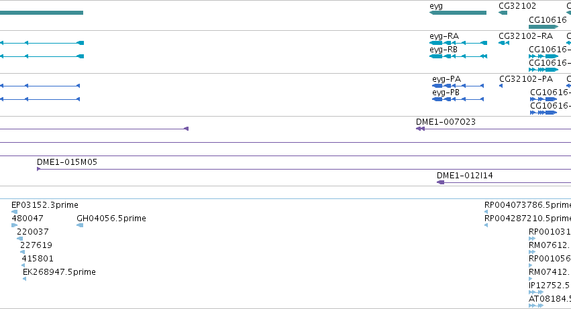Select the 220037 arrow glyph
This screenshot has height=309, width=571.
(19, 239)
